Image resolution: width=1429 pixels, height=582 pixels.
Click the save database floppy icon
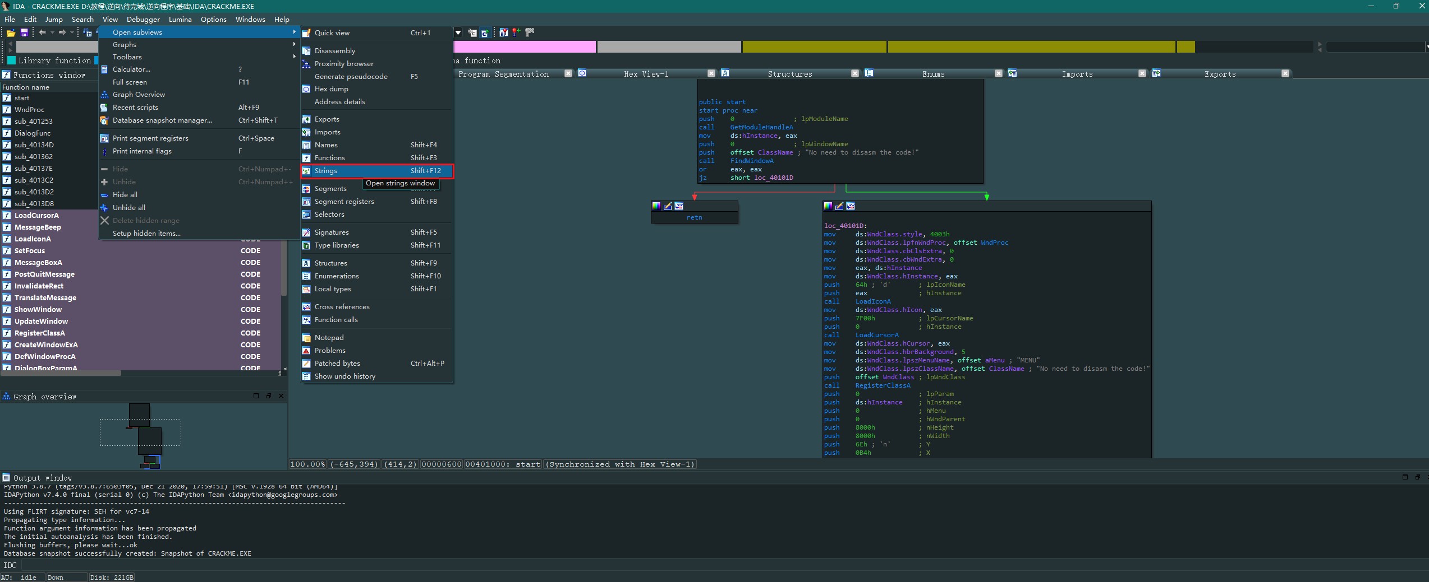[x=24, y=33]
